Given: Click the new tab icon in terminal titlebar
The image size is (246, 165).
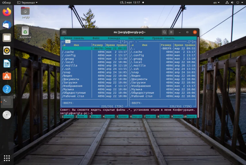Looking at the screenshot, I should pos(64,32).
